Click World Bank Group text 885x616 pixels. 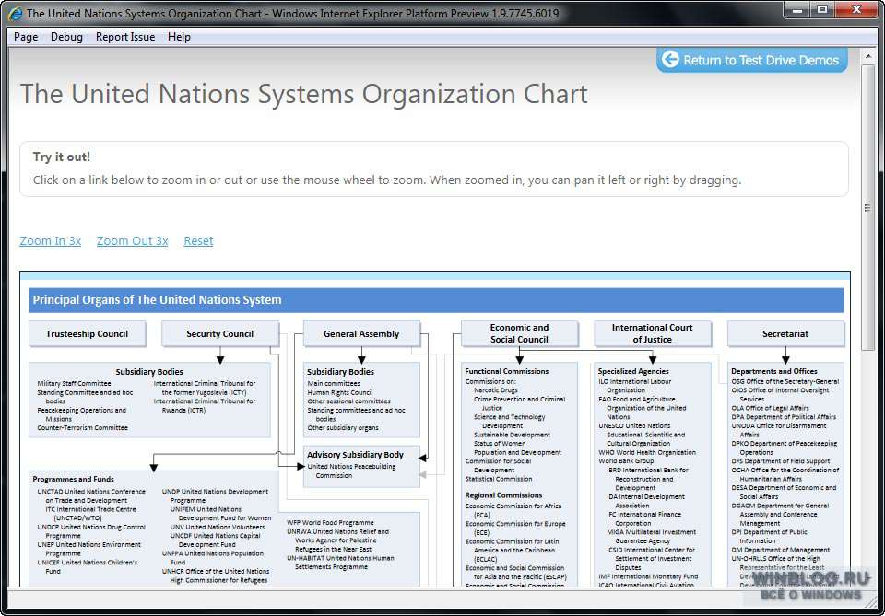[x=626, y=461]
